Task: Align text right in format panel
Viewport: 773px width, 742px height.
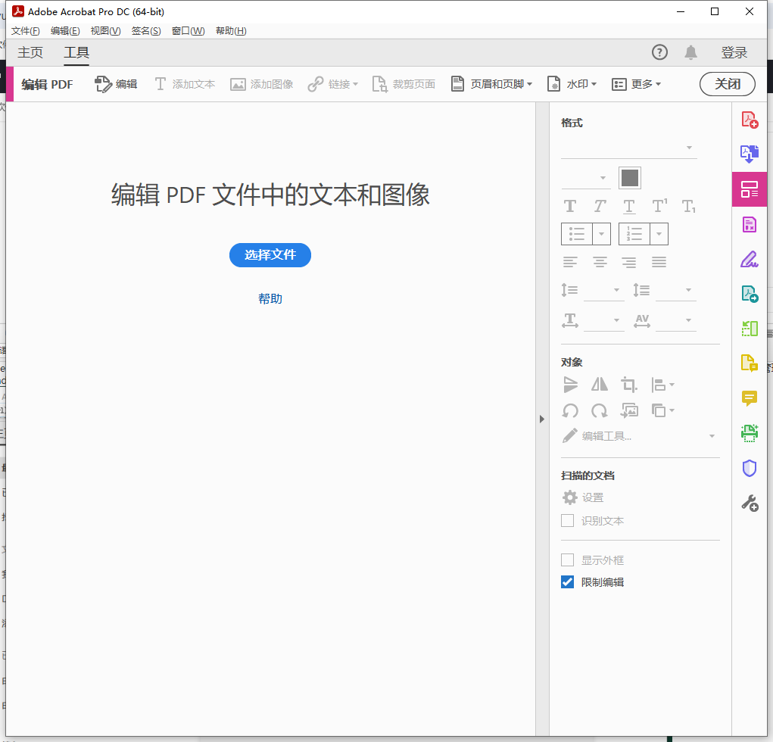Action: point(629,262)
